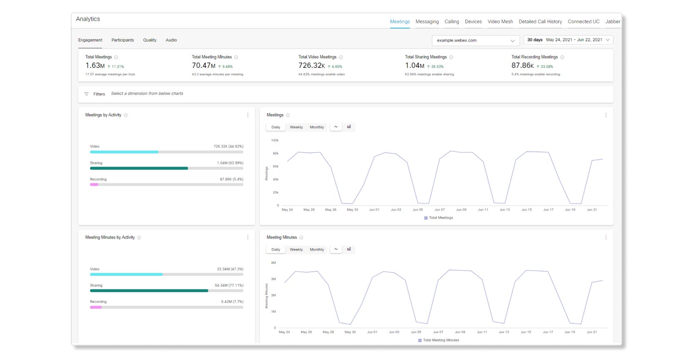Open info icon beside Total Meeting Minutes
This screenshot has width=693, height=358.
236,57
